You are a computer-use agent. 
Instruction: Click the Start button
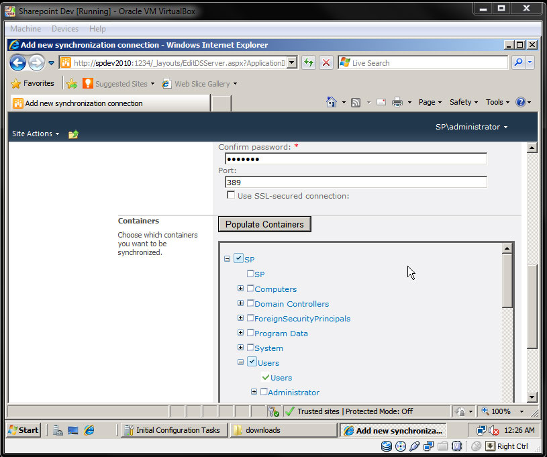[x=23, y=430]
